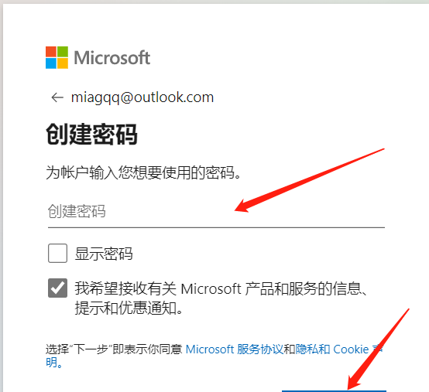Open the 隐私和 Cookie 声明 link
The image size is (429, 392).
click(339, 349)
